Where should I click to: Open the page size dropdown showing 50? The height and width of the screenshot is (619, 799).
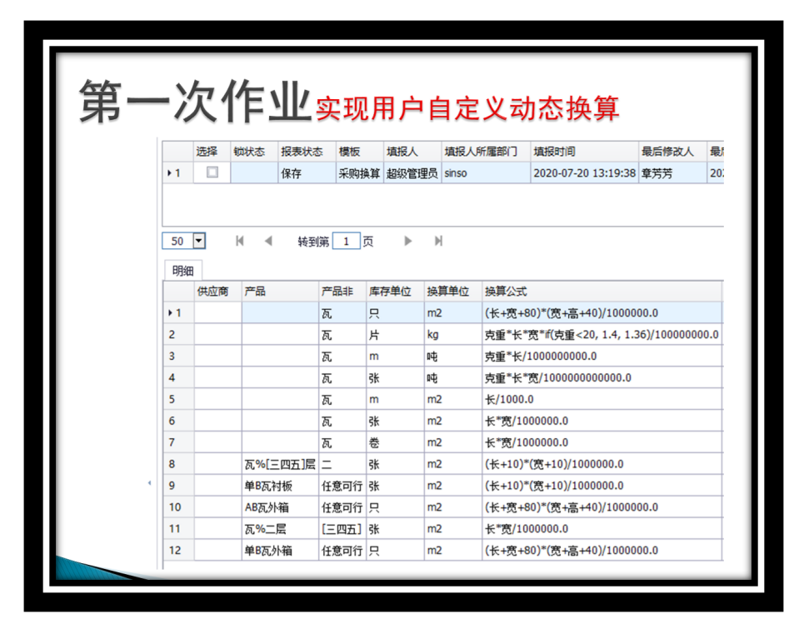pos(198,242)
